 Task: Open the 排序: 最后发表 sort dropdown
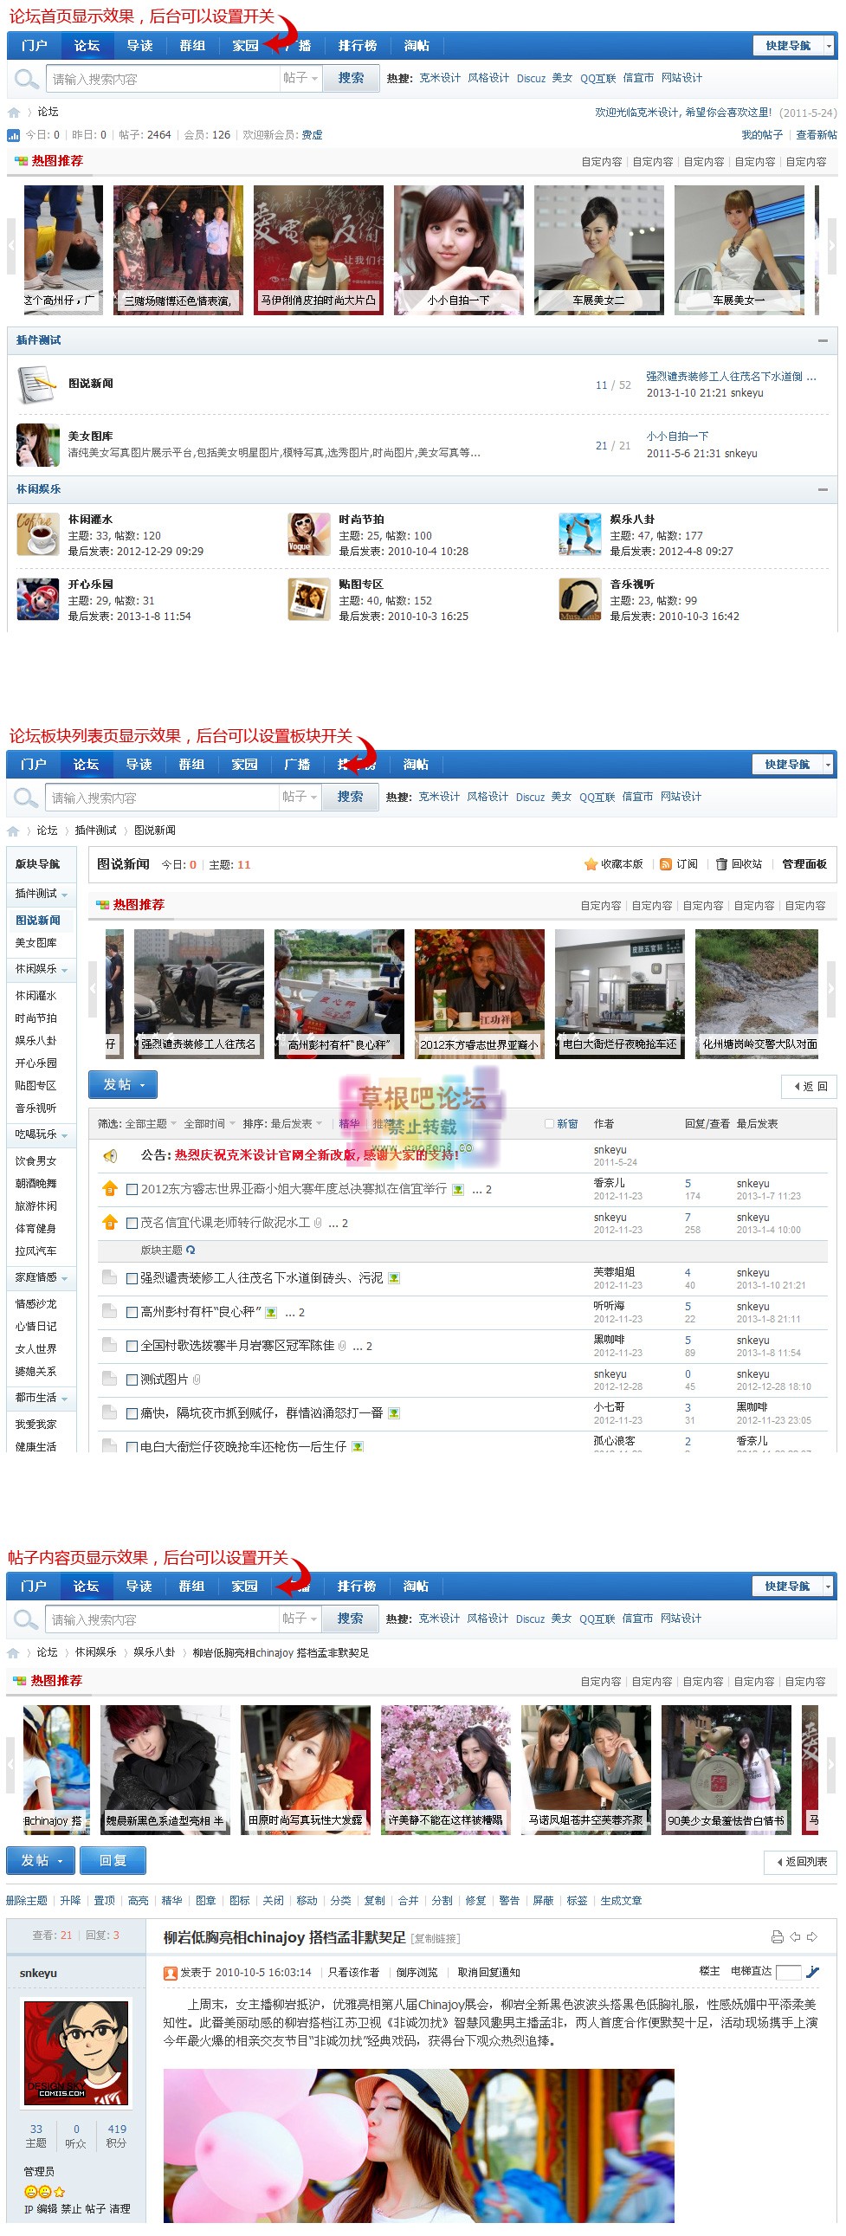tap(282, 1123)
